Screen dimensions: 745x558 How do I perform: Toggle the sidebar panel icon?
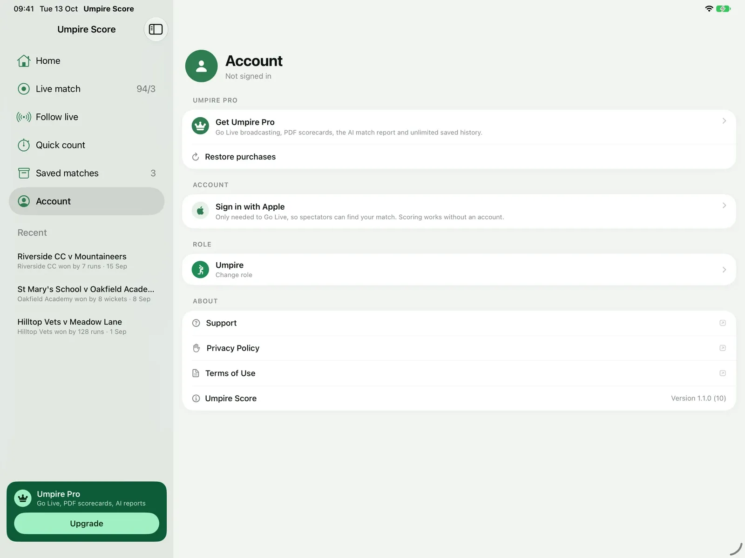click(x=156, y=29)
